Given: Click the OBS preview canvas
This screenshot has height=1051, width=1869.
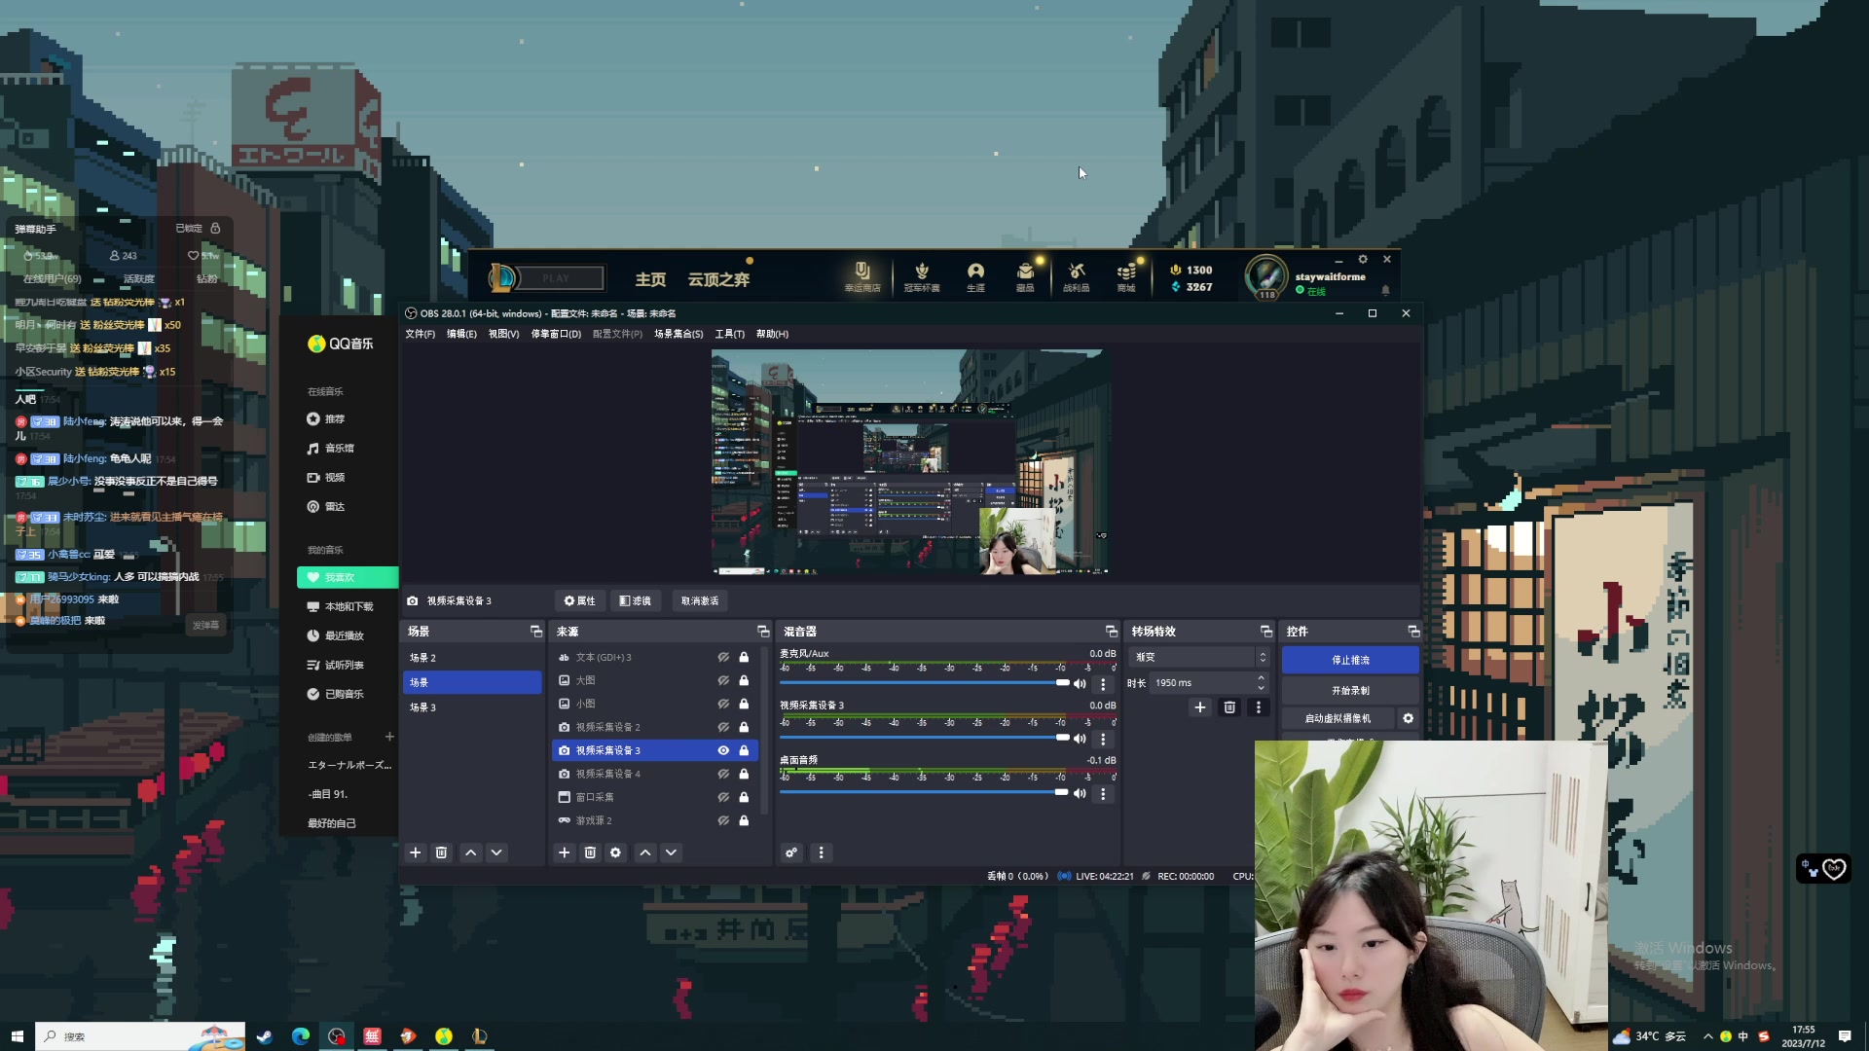Looking at the screenshot, I should click(910, 461).
